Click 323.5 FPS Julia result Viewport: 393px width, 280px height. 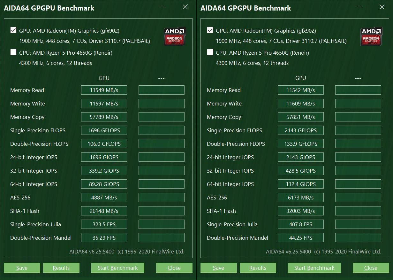pyautogui.click(x=104, y=224)
